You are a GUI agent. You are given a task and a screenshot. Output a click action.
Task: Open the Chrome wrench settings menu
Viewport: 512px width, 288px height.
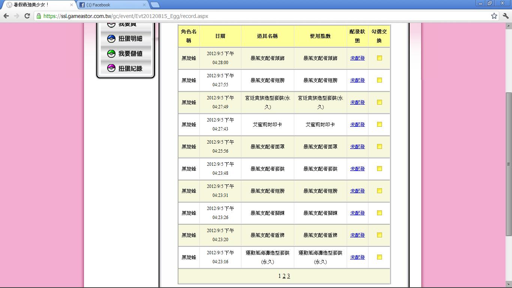(505, 16)
